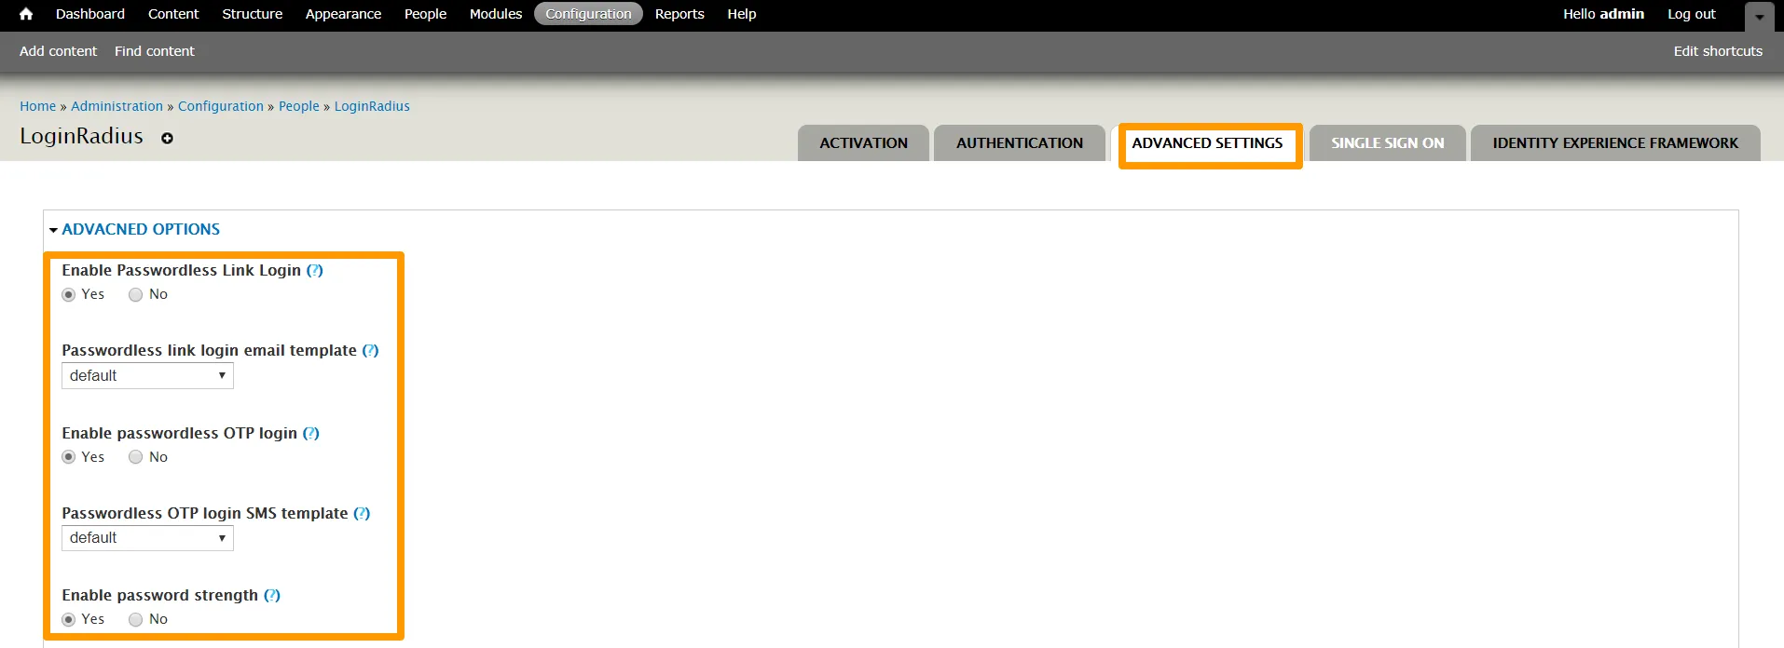Open help icon for Enable Passwordless Link Login
The height and width of the screenshot is (648, 1784).
pos(315,270)
